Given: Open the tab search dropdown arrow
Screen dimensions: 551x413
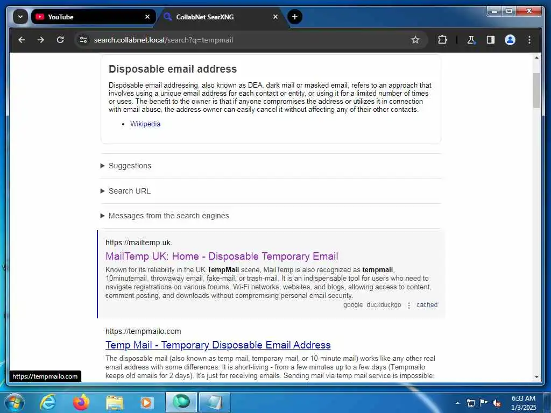Looking at the screenshot, I should pos(20,17).
